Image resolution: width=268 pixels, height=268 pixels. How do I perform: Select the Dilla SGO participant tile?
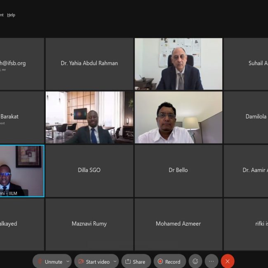(89, 171)
